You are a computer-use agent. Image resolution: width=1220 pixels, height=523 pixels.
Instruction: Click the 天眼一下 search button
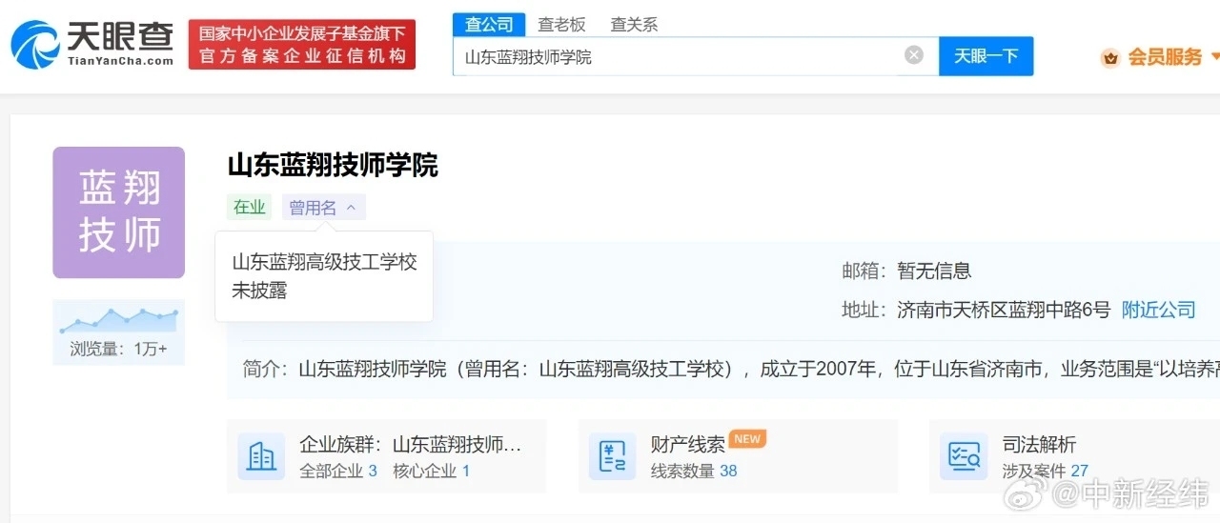point(986,56)
